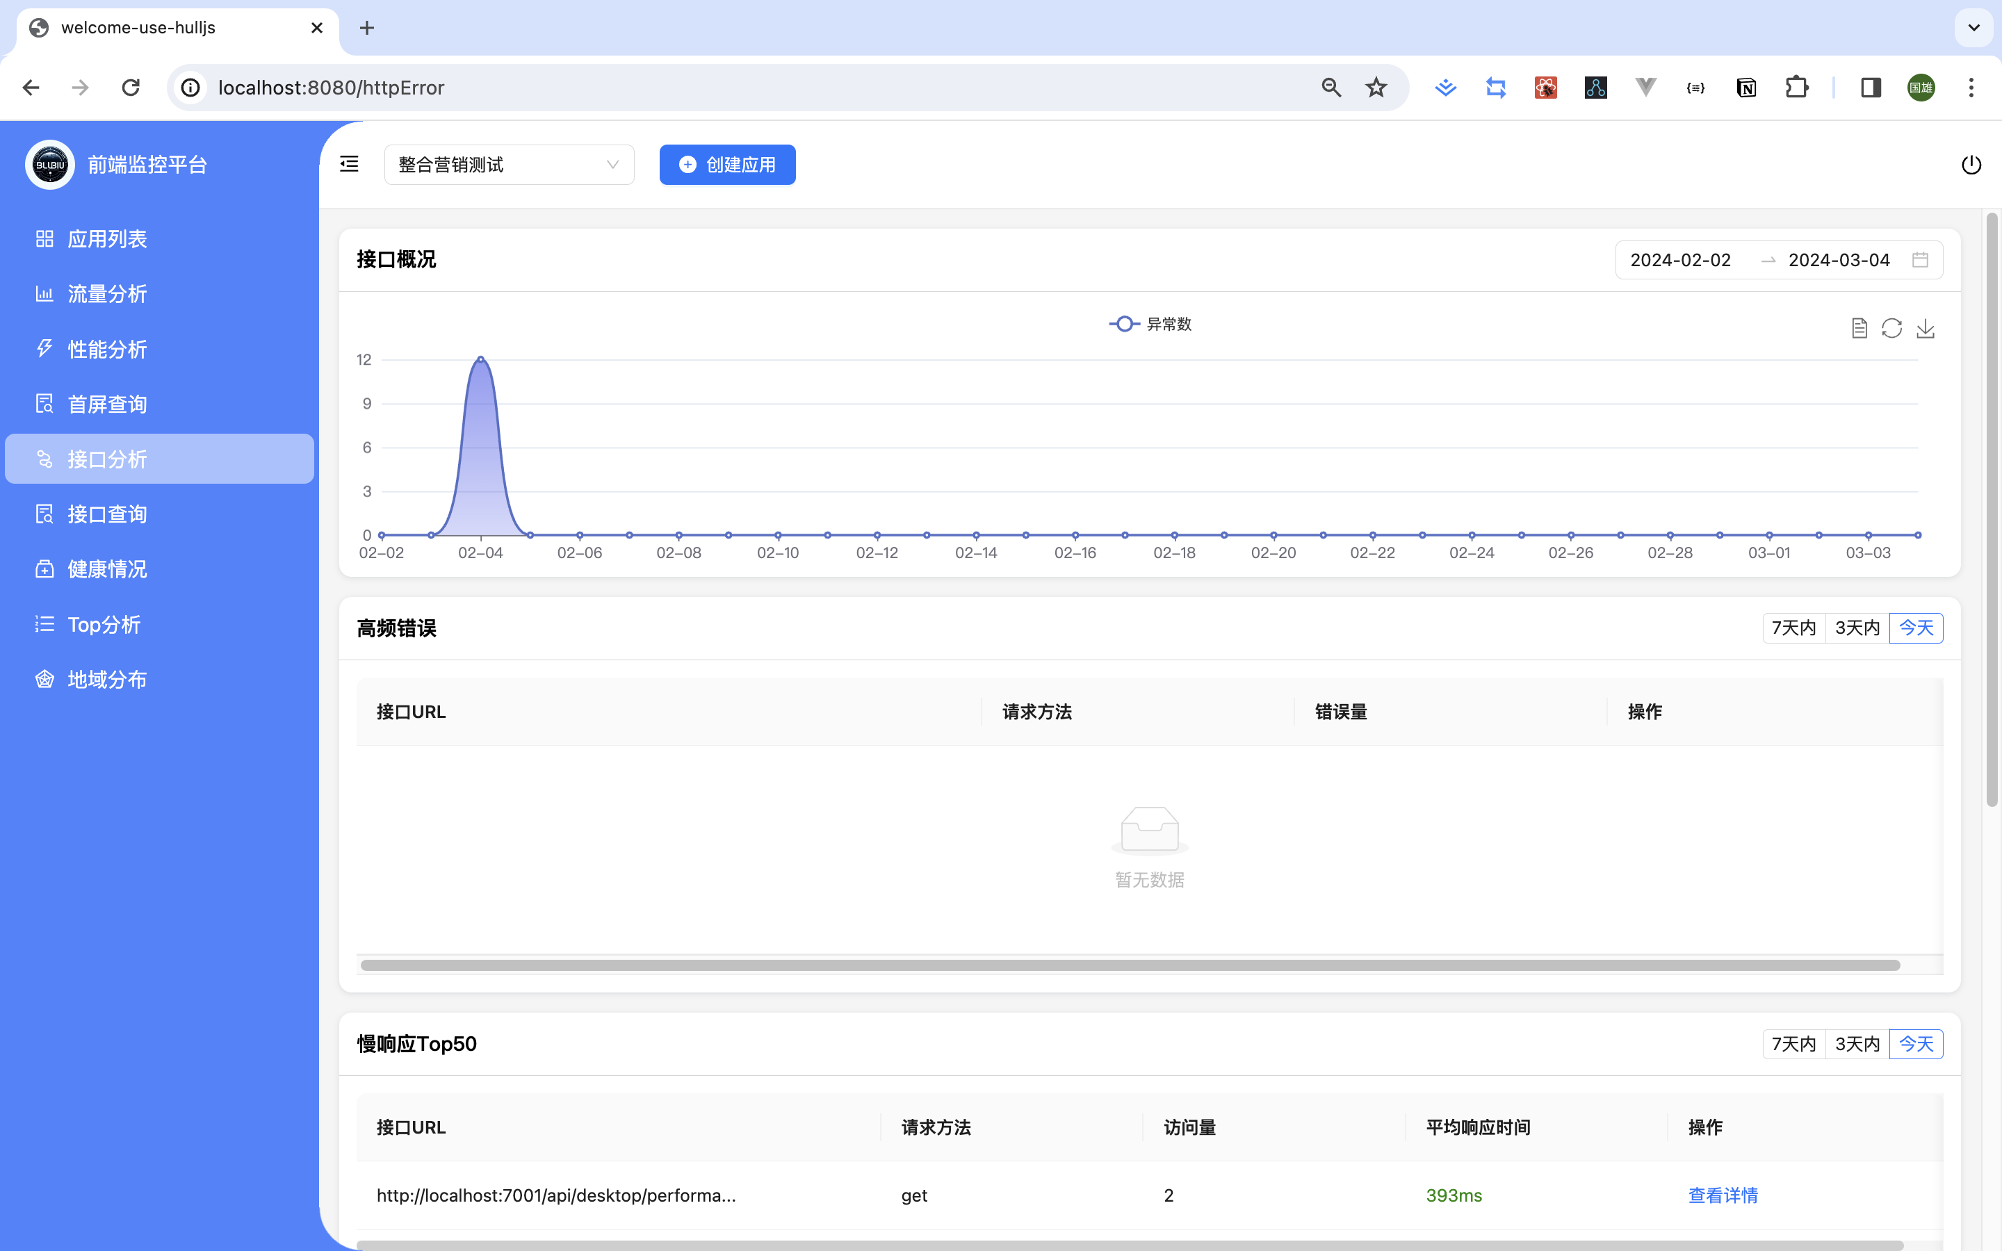This screenshot has height=1251, width=2002.
Task: Open a new browser tab
Action: tap(367, 28)
